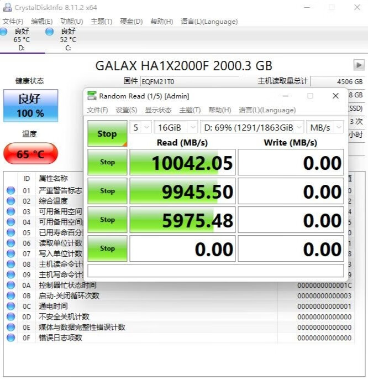Open 主题(T) menu in Random Read window

coord(190,110)
